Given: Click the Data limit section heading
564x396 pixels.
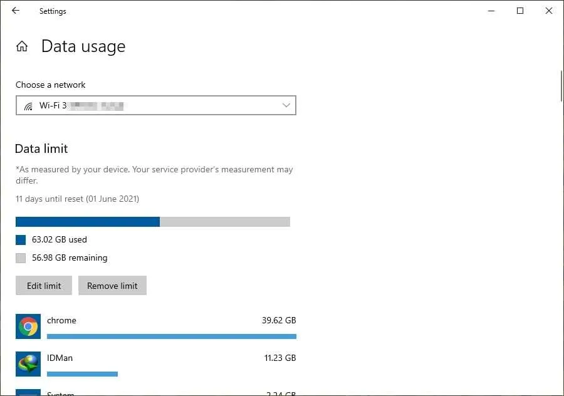Looking at the screenshot, I should pos(41,148).
